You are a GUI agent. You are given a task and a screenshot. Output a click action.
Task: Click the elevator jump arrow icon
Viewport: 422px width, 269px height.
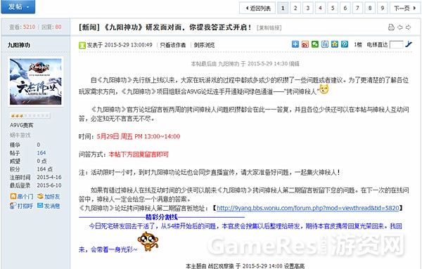point(408,44)
